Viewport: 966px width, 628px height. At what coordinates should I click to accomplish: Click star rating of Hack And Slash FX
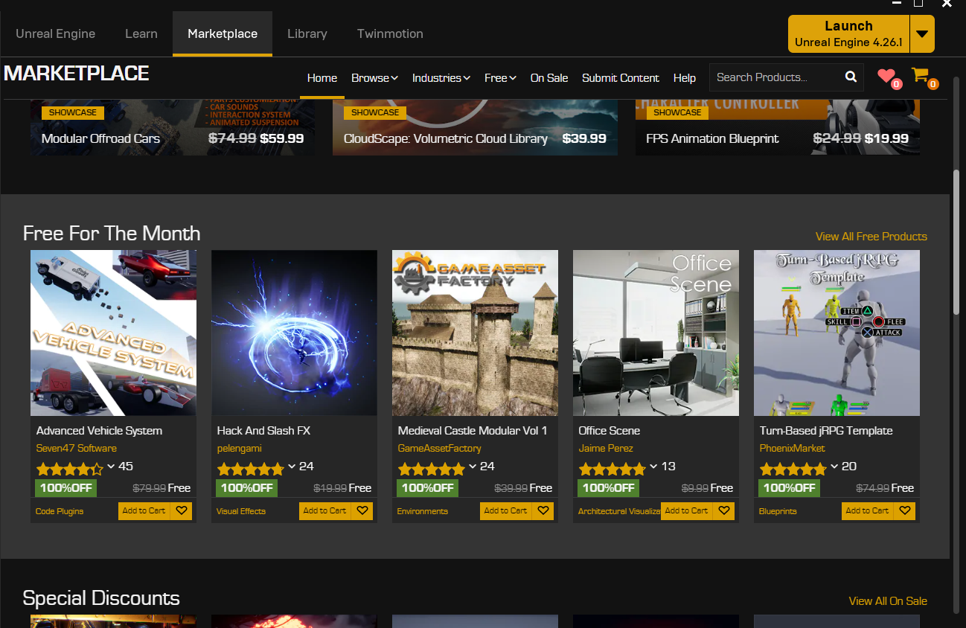(250, 469)
